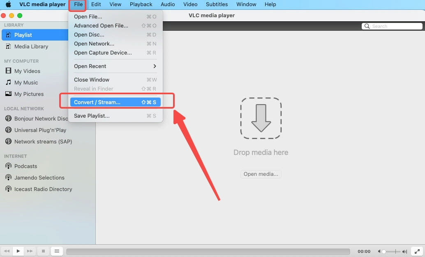Click the Network streams (SAP) globe icon

[8, 141]
